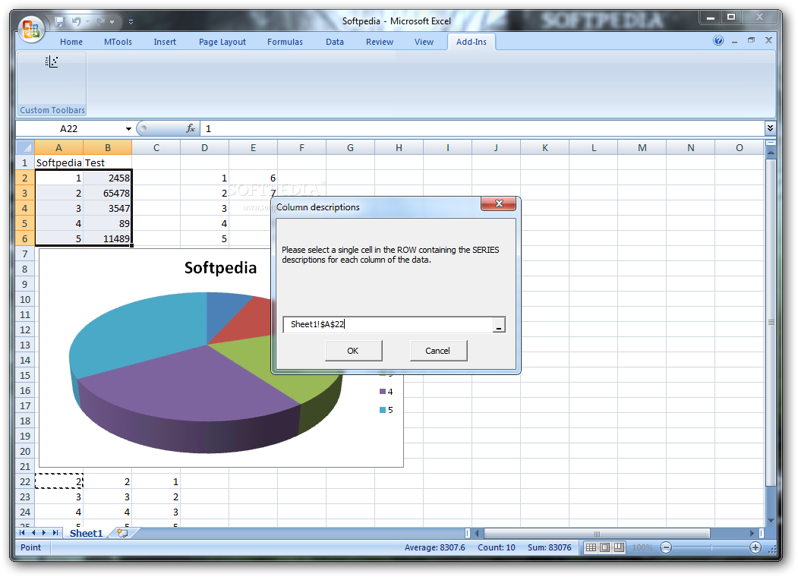Collapse dialog with range selector button
Image resolution: width=798 pixels, height=577 pixels.
click(x=499, y=325)
